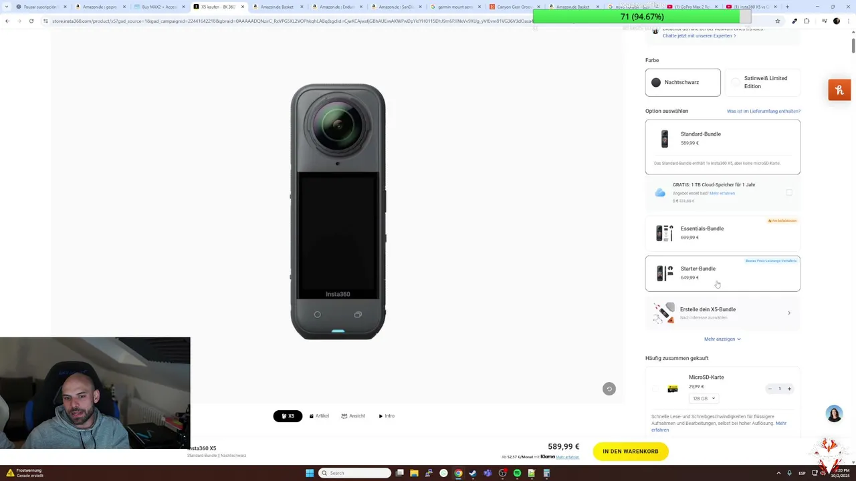This screenshot has height=481, width=856.
Task: Expand Mehr anzeigen options
Action: (x=722, y=339)
